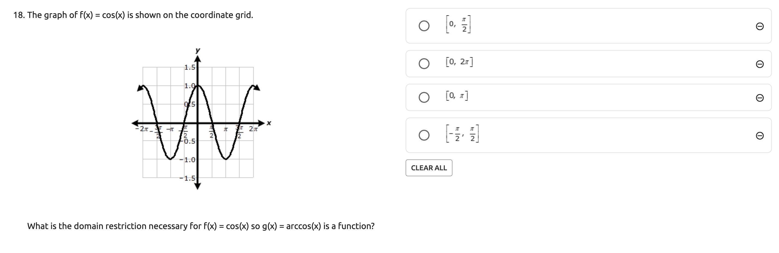Eliminate the [0, 2π] answer choice
779x253 pixels.
759,64
